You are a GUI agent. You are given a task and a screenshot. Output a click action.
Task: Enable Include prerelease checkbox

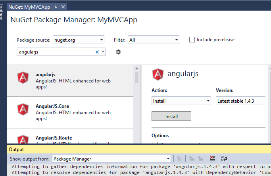tap(192, 40)
